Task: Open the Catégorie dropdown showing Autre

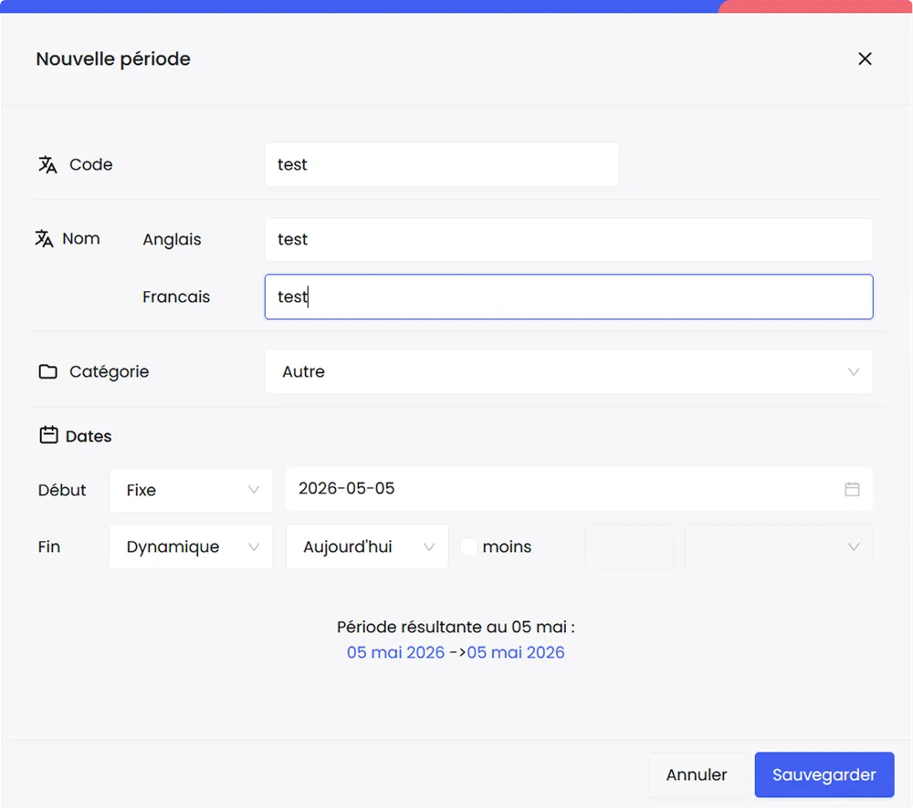Action: tap(569, 372)
